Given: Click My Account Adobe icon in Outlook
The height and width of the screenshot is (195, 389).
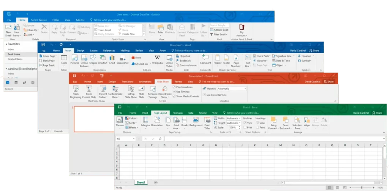Looking at the screenshot, I should coord(242,30).
